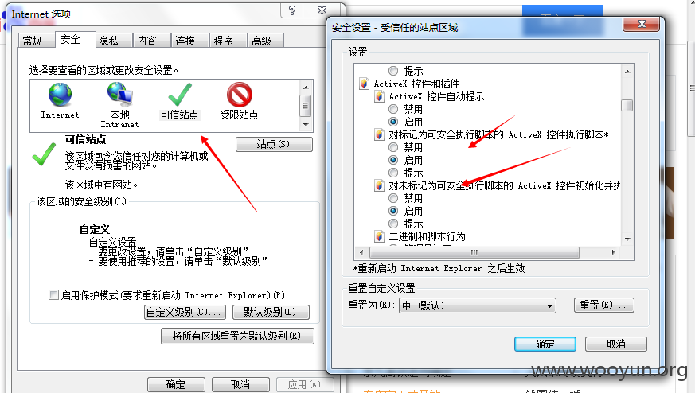
Task: Click the help question mark icon
Action: coord(292,10)
